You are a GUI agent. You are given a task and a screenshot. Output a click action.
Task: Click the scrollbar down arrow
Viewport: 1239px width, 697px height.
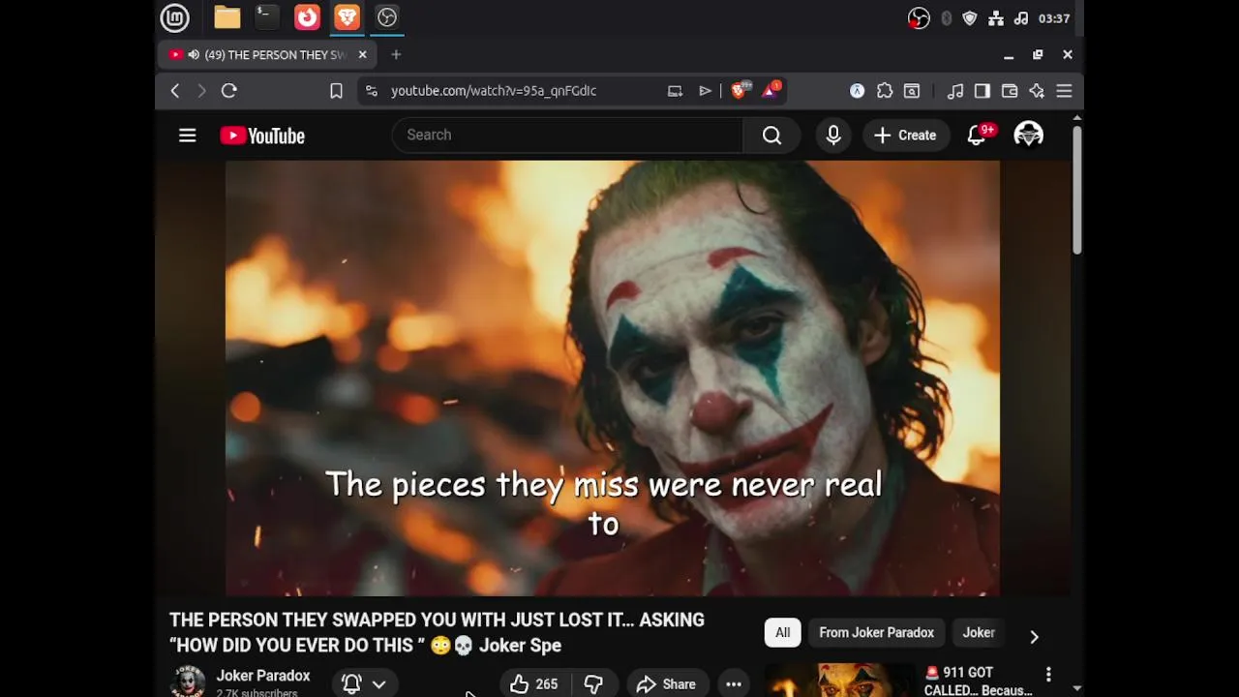point(1076,689)
